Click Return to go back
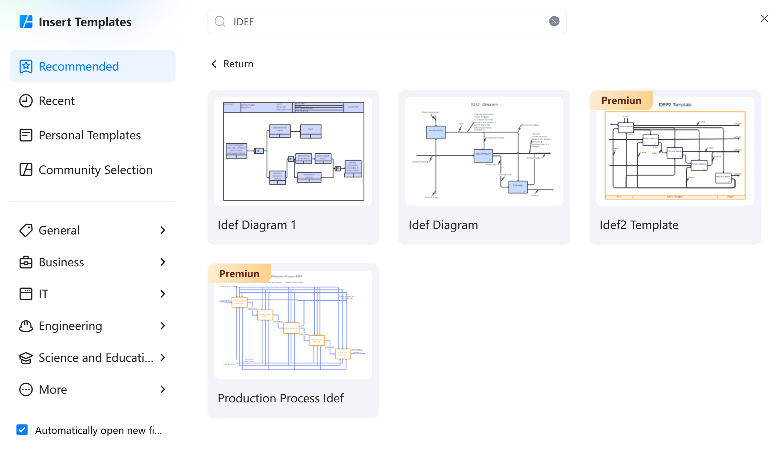 (x=232, y=64)
